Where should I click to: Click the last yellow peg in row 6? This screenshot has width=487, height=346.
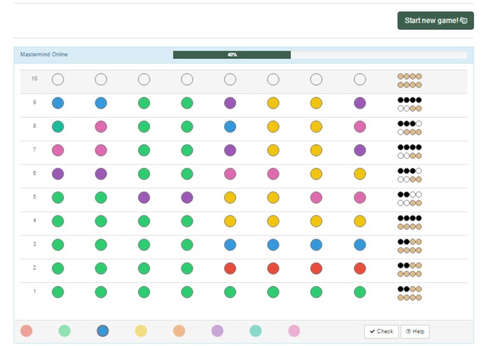(359, 174)
